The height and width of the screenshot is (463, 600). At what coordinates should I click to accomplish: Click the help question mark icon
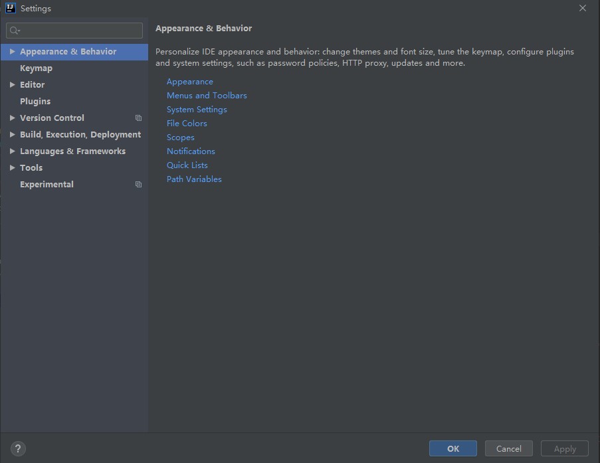tap(18, 449)
